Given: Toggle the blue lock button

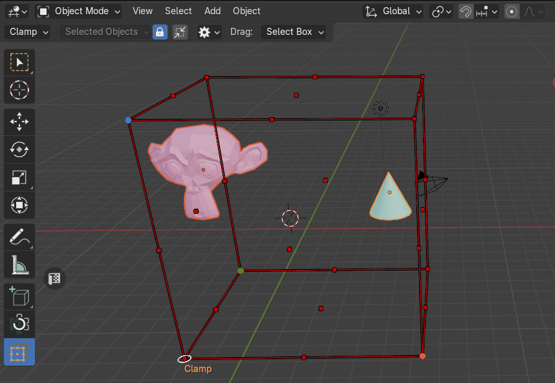Looking at the screenshot, I should tap(160, 32).
